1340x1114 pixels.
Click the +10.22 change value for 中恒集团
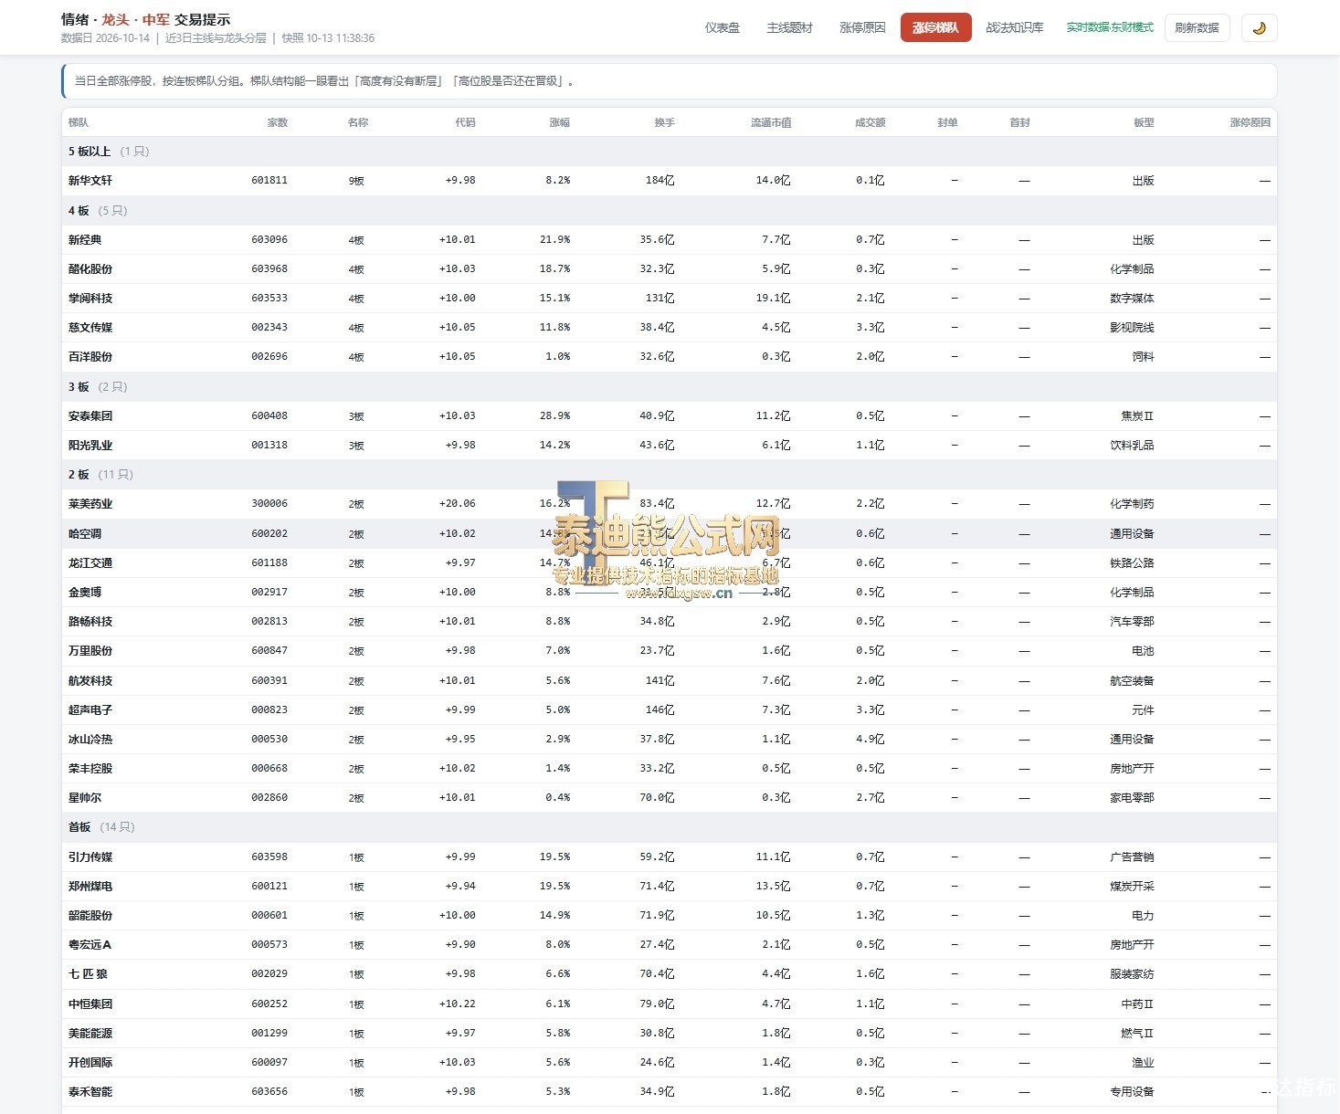click(x=458, y=1004)
